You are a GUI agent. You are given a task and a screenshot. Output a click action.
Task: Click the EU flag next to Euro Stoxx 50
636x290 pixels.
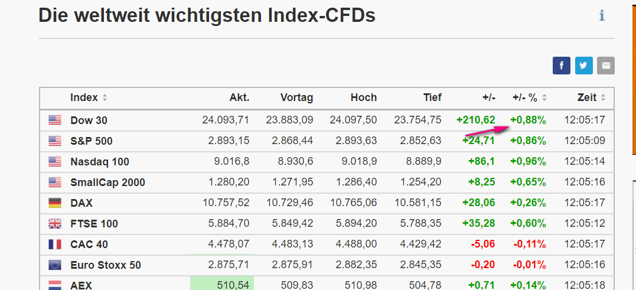coord(55,265)
